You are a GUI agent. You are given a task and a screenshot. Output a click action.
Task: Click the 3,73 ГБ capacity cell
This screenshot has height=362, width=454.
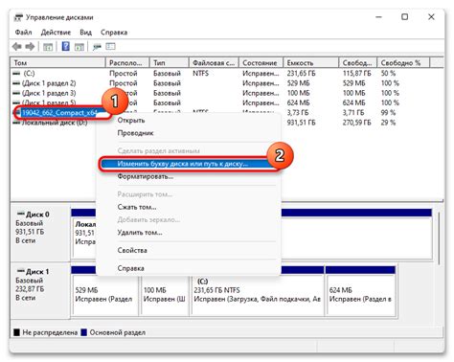click(297, 113)
